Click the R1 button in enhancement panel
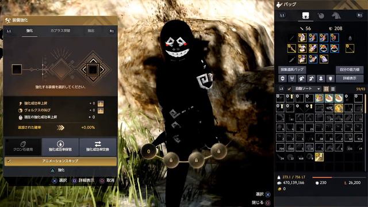 pos(112,31)
